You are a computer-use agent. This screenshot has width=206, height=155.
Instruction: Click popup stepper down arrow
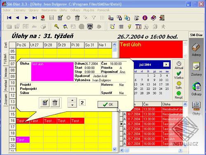tap(73, 105)
